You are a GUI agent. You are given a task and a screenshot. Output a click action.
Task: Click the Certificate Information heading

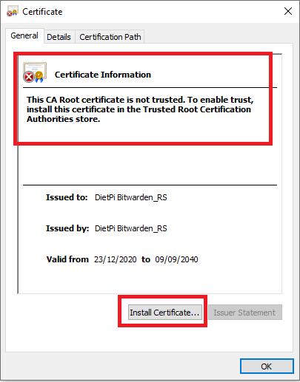coord(103,75)
